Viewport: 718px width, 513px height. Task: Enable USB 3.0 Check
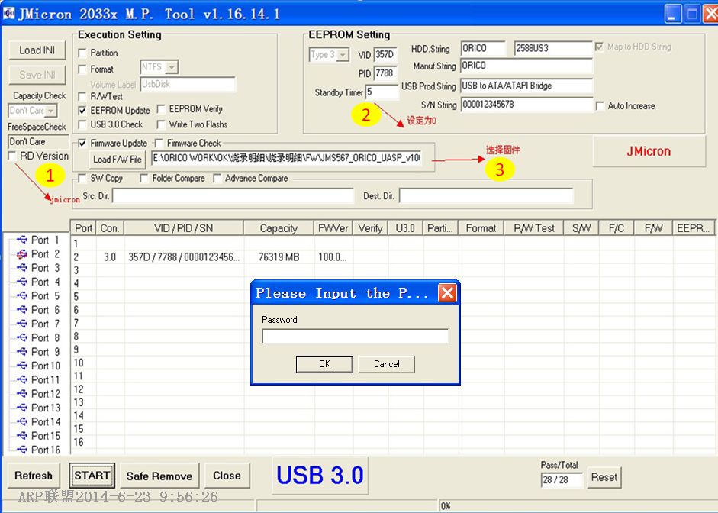82,124
